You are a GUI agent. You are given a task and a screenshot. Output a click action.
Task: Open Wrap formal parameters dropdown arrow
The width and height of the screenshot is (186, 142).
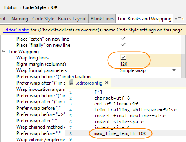pos(174,70)
